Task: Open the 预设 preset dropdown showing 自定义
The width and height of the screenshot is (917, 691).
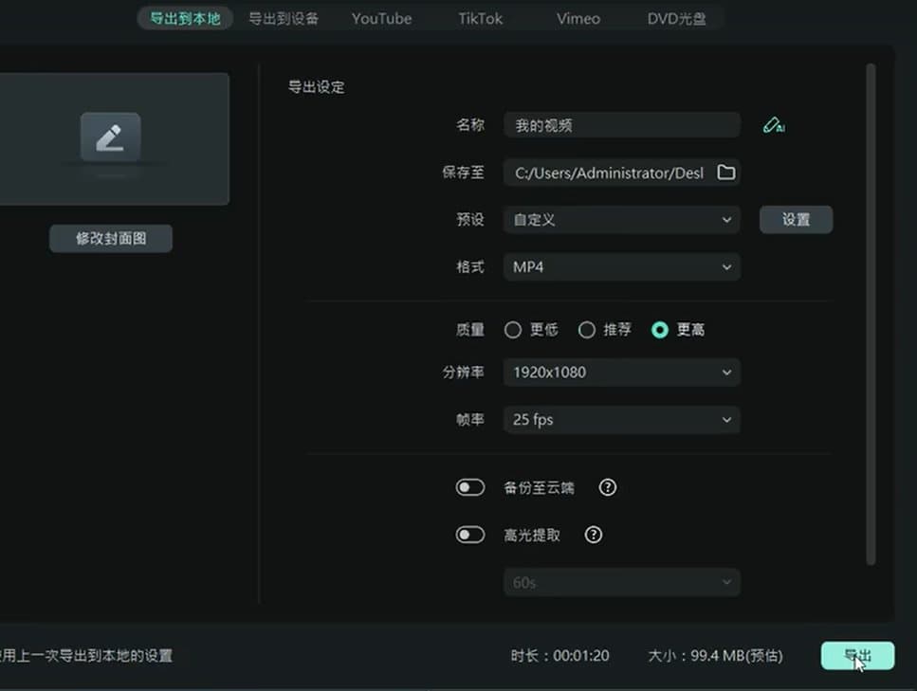Action: 621,220
